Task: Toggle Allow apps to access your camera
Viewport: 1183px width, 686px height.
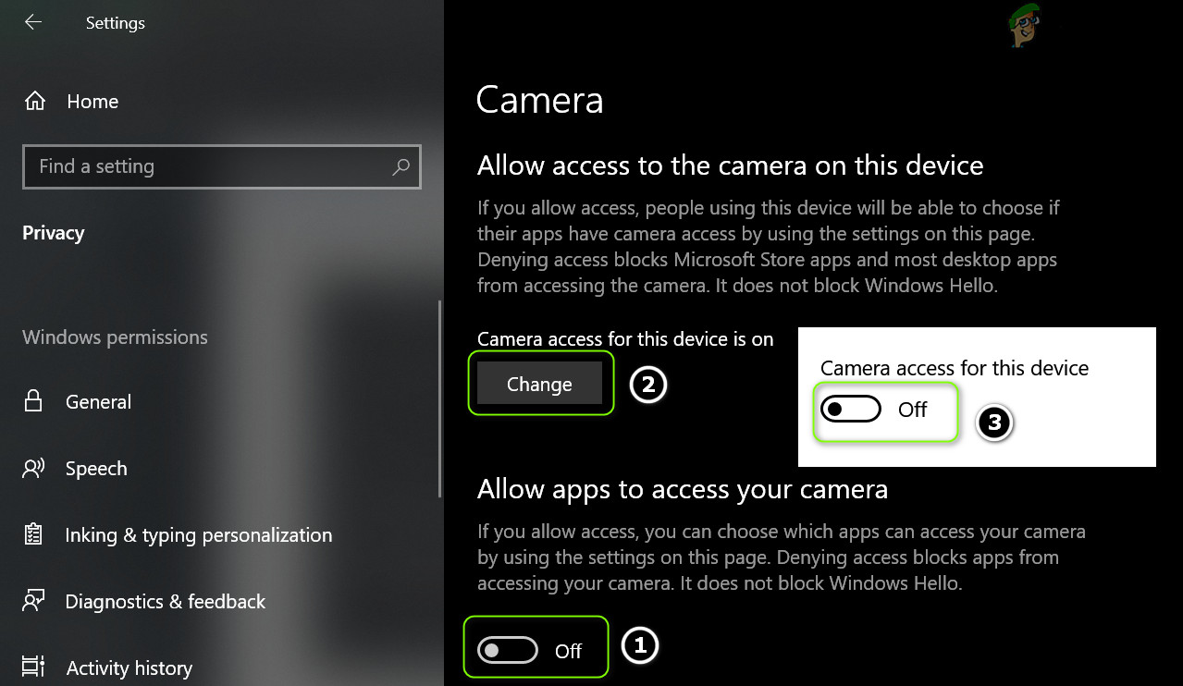Action: tap(508, 651)
